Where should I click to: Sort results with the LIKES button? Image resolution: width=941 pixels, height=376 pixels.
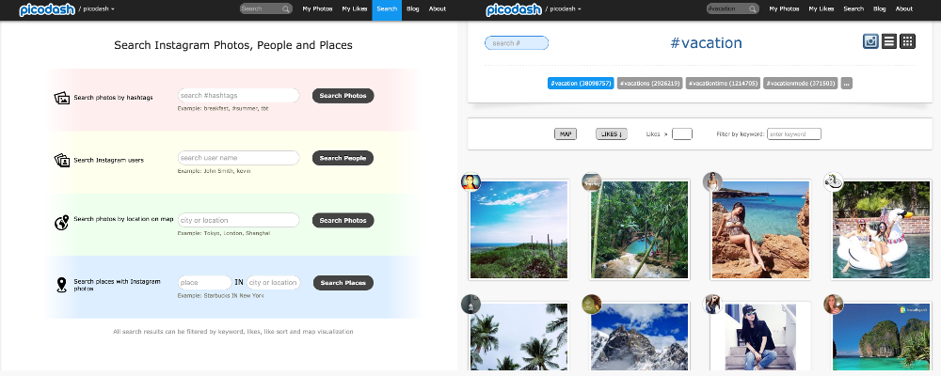(x=612, y=133)
